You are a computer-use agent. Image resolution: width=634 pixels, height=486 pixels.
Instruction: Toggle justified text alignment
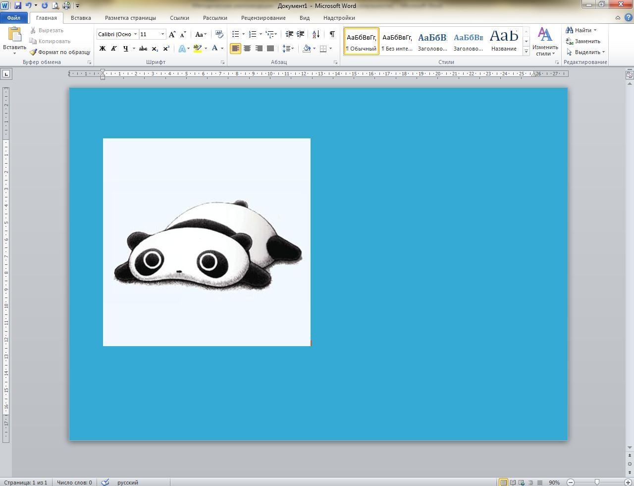[x=270, y=49]
